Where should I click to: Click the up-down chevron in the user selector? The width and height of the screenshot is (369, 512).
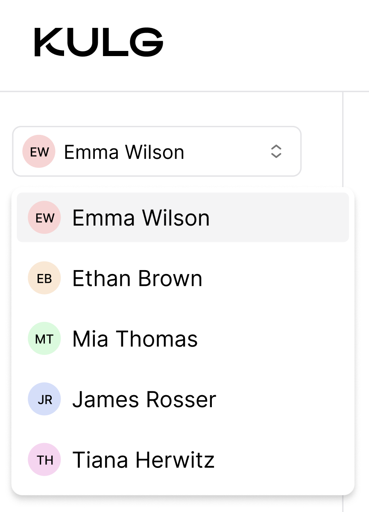click(276, 152)
